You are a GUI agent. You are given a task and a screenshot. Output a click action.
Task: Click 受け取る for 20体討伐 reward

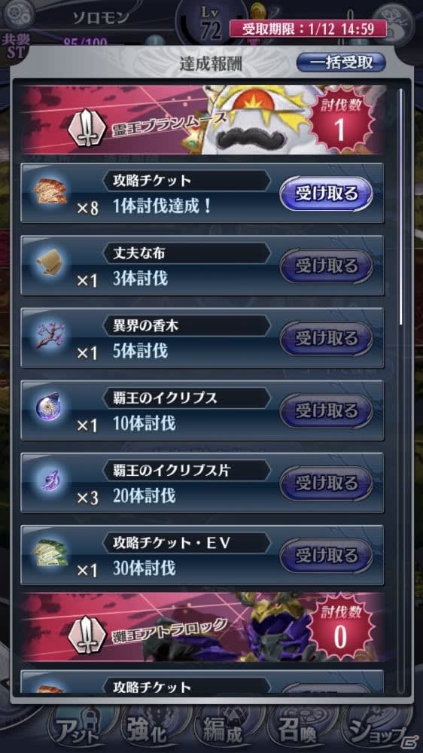click(x=327, y=483)
